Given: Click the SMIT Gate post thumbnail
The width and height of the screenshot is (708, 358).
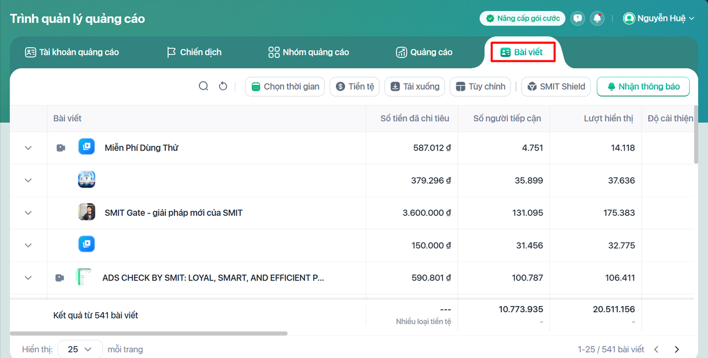Looking at the screenshot, I should click(x=86, y=212).
